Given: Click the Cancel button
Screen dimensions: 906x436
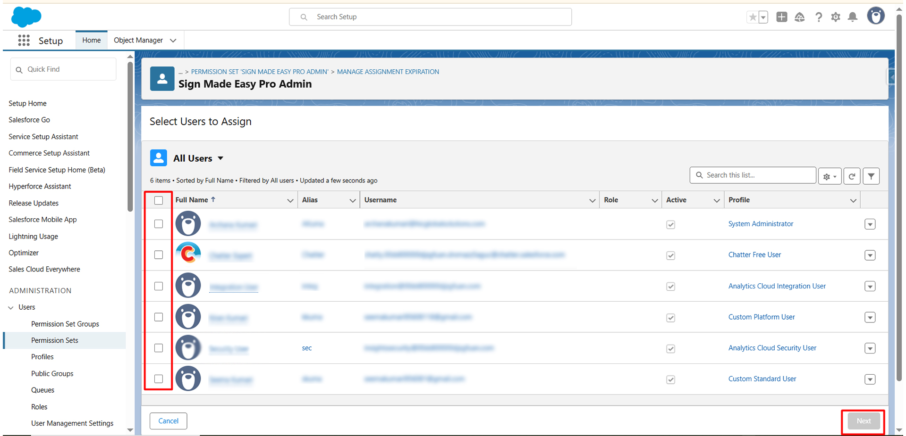Looking at the screenshot, I should point(169,421).
